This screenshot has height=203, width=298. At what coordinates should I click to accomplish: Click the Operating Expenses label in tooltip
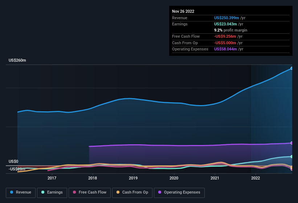pyautogui.click(x=190, y=49)
